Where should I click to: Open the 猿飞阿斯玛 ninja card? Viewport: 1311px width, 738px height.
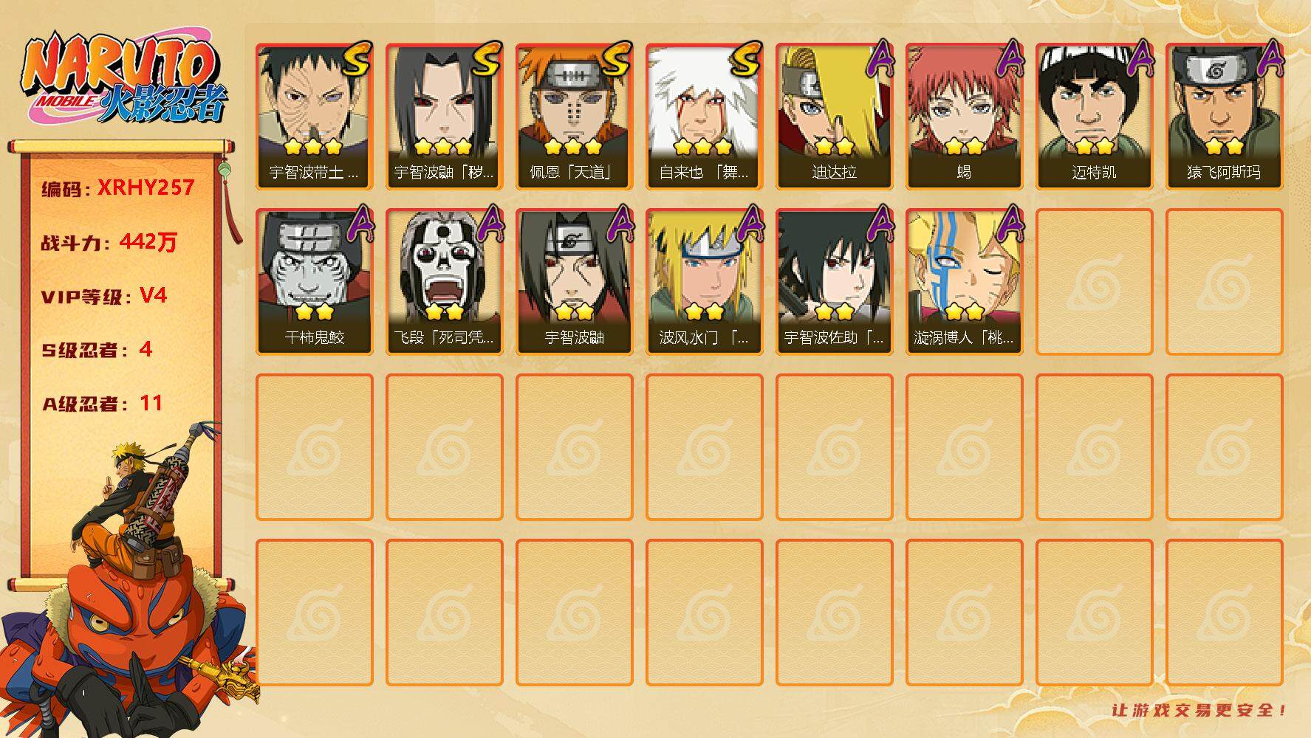1224,117
